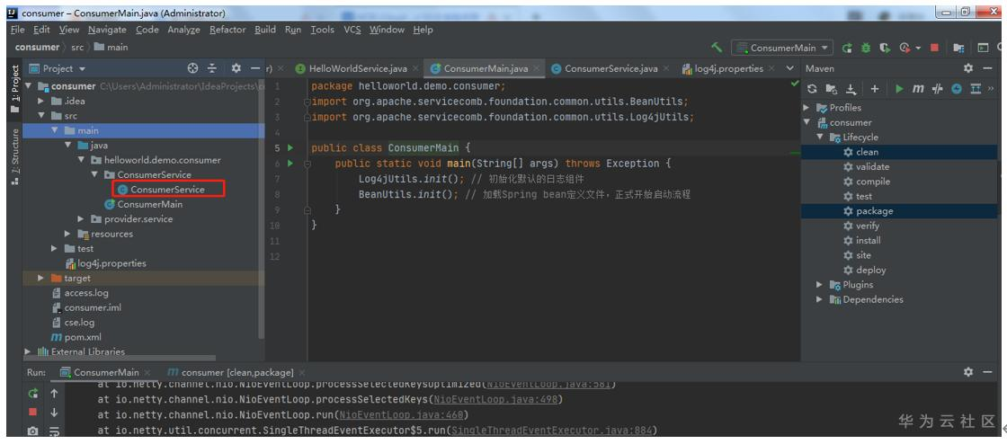The height and width of the screenshot is (444, 1007).
Task: Click Generate Sources and Update Folders icon
Action: tap(831, 89)
